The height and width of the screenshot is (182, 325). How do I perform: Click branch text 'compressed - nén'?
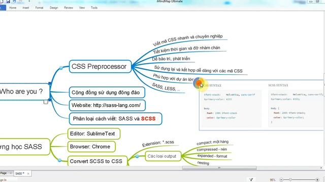212,149
